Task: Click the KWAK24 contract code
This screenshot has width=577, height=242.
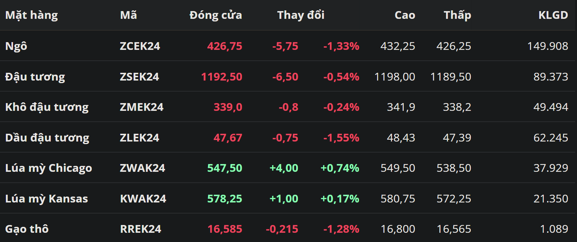Action: tap(143, 199)
